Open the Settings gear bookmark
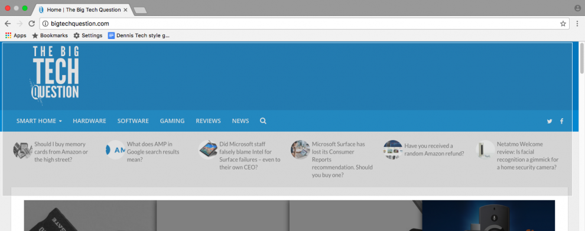This screenshot has height=231, width=585. click(x=87, y=35)
